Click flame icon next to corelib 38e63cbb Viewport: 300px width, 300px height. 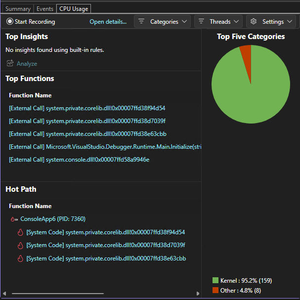20,258
